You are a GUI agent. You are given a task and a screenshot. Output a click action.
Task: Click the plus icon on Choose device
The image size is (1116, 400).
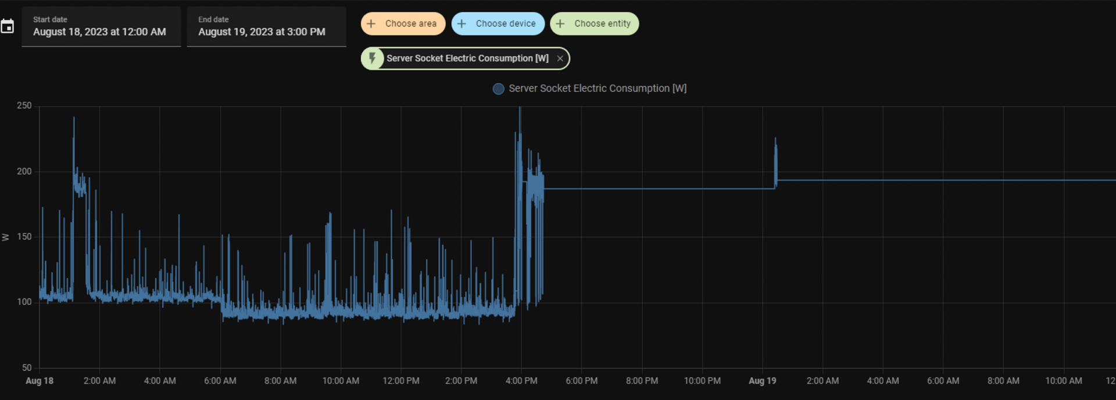pyautogui.click(x=462, y=24)
